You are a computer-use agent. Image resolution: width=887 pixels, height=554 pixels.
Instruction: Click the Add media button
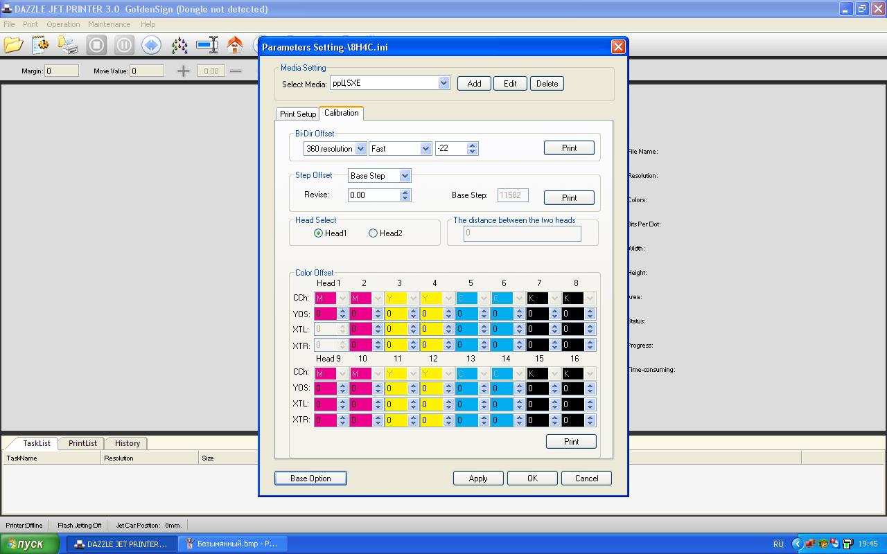click(474, 83)
